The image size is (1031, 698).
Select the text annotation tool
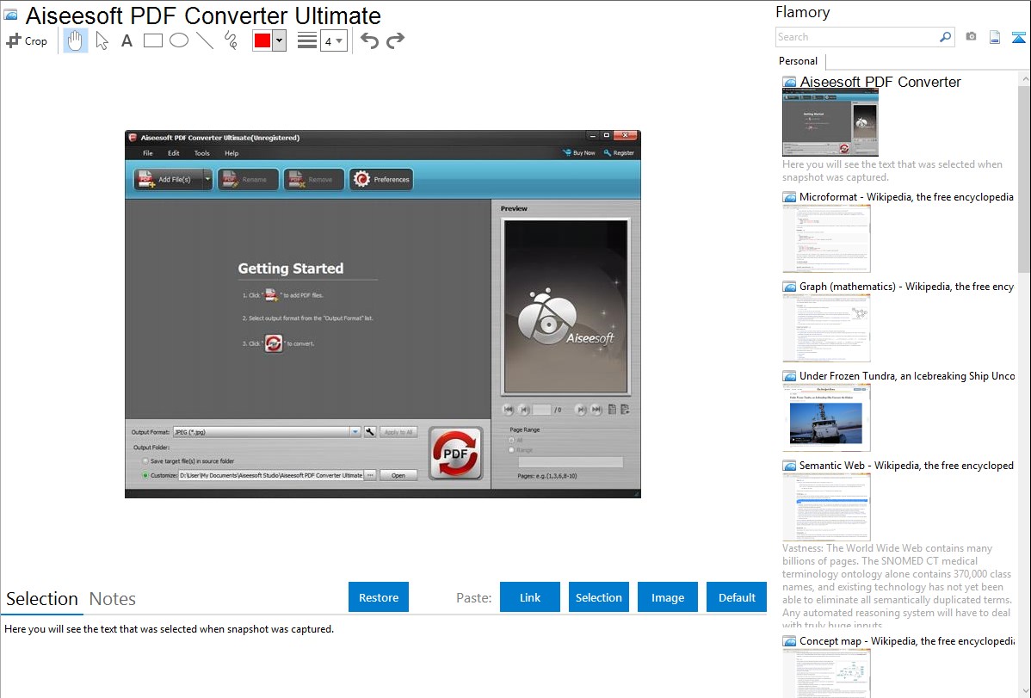127,40
